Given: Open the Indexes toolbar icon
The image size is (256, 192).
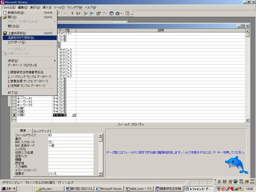Looking at the screenshot, I should (78, 13).
